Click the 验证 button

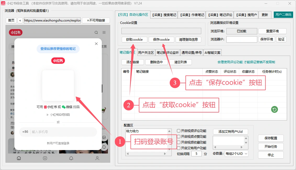[x=281, y=39]
